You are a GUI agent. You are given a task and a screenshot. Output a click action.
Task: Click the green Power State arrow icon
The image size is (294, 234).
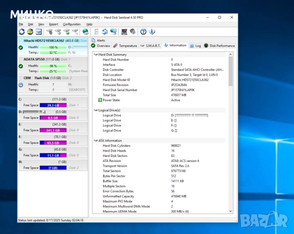(100, 100)
